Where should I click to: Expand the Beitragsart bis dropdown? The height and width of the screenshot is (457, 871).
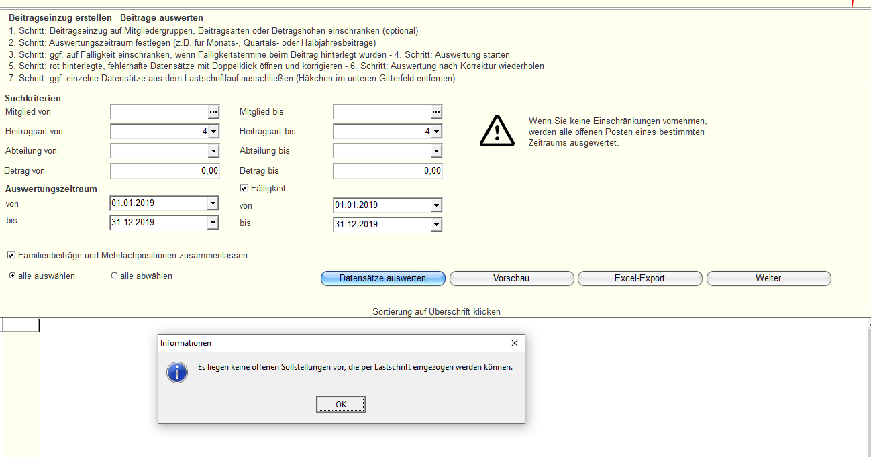point(436,132)
